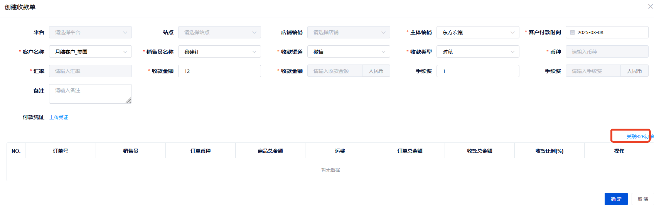Viewport: 654px width, 212px height.
Task: Click the 币种 input field
Action: 607,52
